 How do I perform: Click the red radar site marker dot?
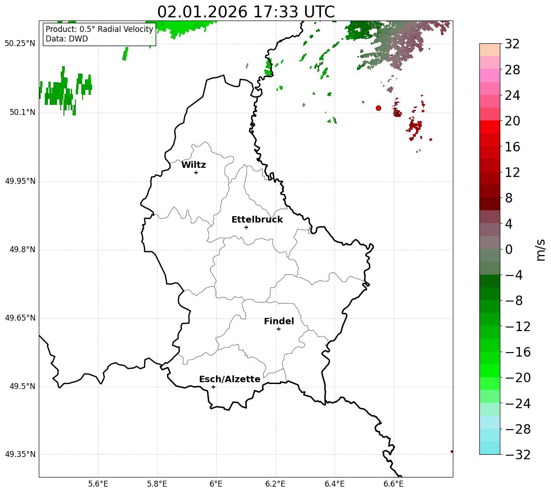(378, 108)
